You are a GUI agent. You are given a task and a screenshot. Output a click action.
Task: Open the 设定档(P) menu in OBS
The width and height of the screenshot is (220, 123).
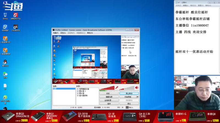click(x=71, y=33)
